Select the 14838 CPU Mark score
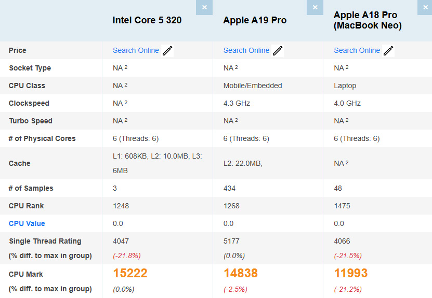This screenshot has width=432, height=298. (241, 273)
